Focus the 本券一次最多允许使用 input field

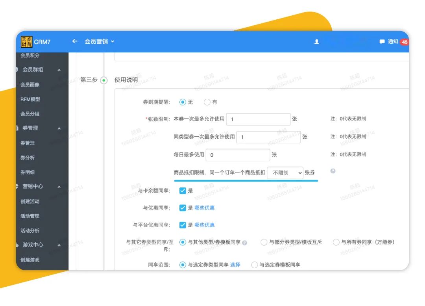pyautogui.click(x=258, y=119)
